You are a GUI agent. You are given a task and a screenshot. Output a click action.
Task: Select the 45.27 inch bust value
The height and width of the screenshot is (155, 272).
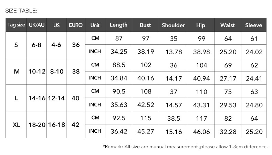point(146,131)
